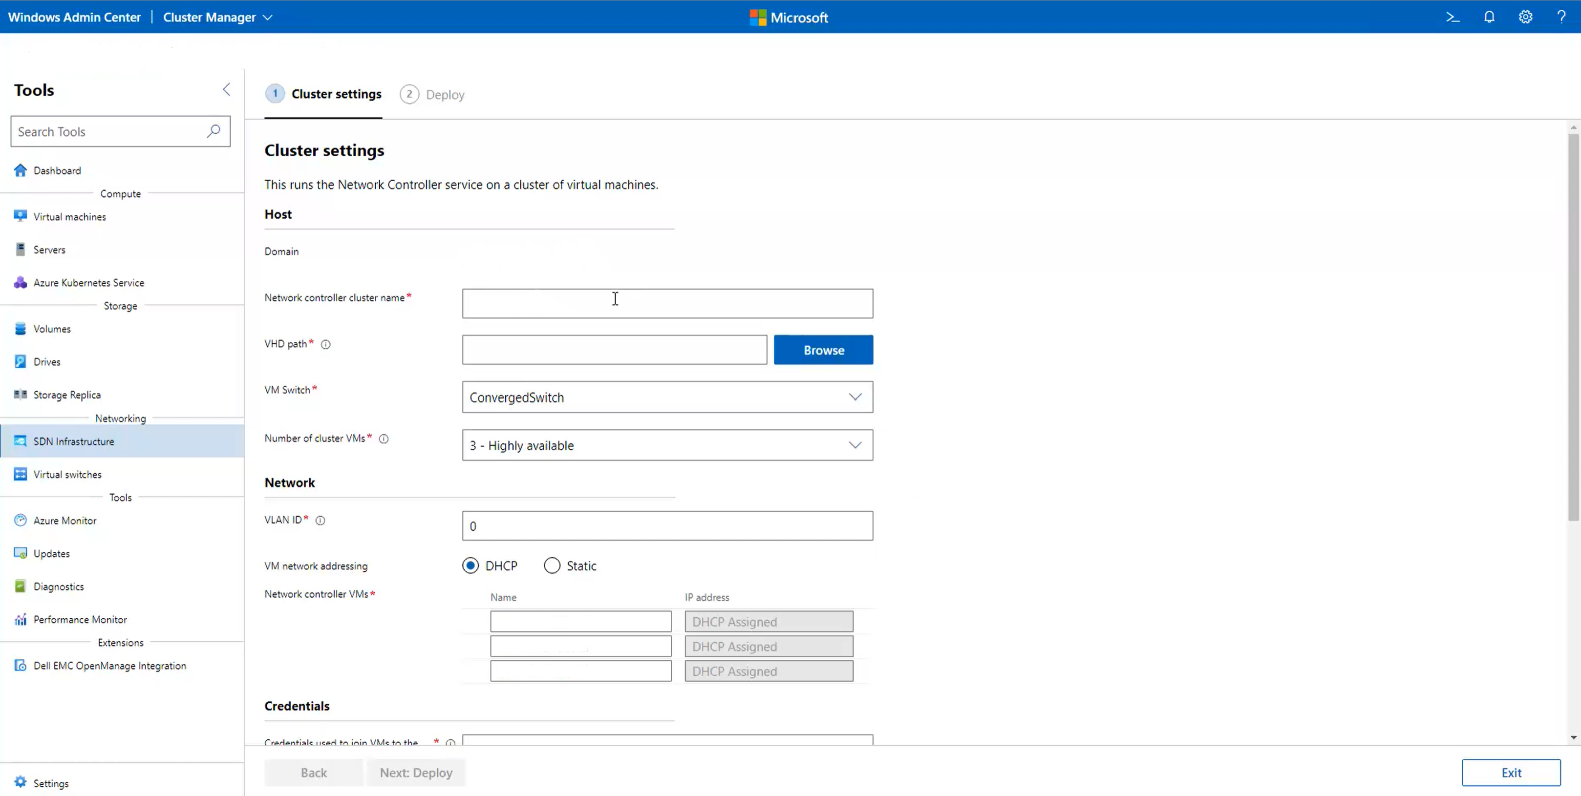The width and height of the screenshot is (1581, 796).
Task: Open the Servers tool
Action: (49, 249)
